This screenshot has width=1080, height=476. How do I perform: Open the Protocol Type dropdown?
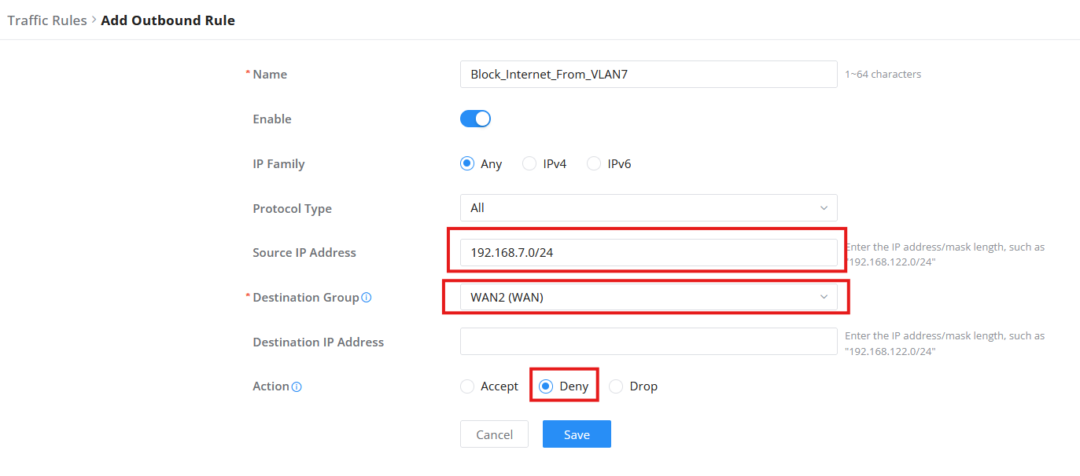tap(648, 208)
